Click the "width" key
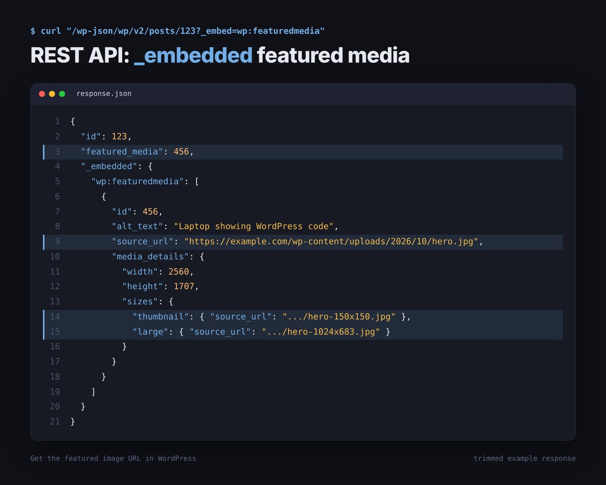606x485 pixels. coord(140,272)
